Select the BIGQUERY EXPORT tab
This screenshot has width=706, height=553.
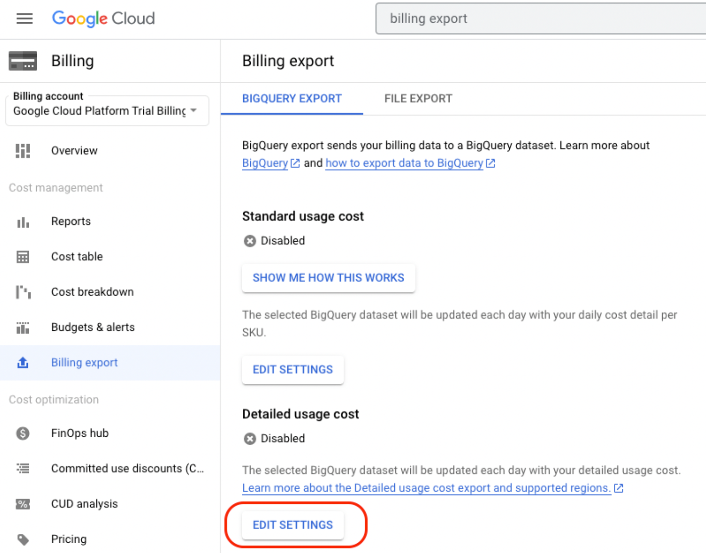pos(292,99)
